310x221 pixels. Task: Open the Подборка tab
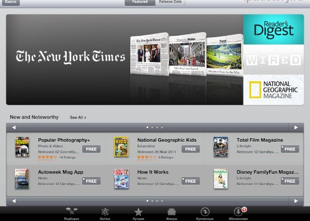coord(72,214)
